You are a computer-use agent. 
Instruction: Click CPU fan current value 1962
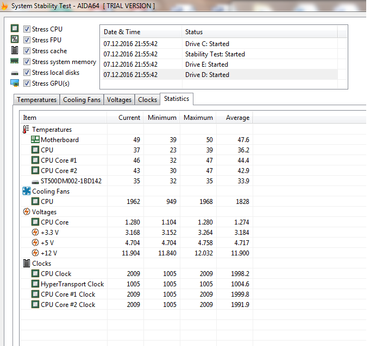pos(133,202)
